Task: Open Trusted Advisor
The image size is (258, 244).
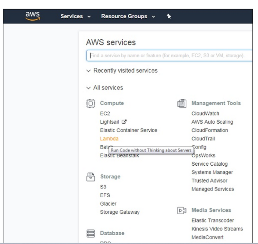Action: click(x=209, y=181)
